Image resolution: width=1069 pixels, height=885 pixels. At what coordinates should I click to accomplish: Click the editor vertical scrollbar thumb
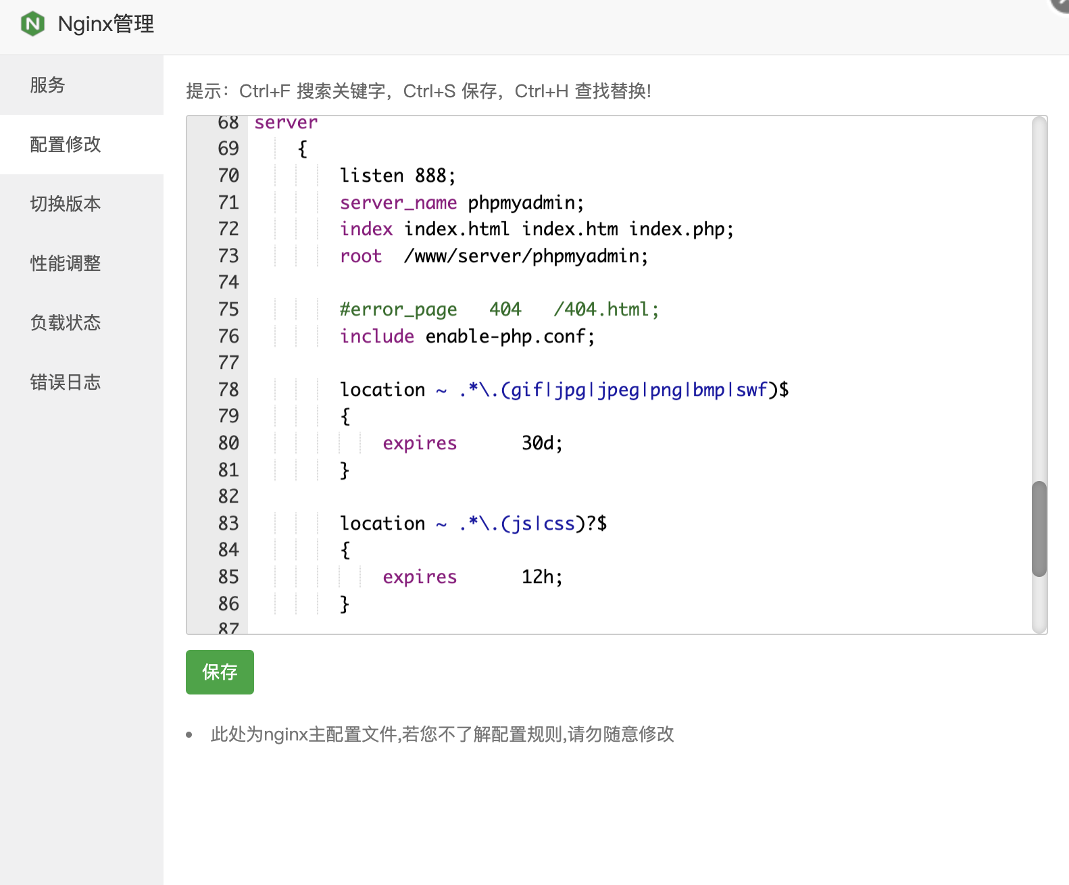click(1039, 529)
